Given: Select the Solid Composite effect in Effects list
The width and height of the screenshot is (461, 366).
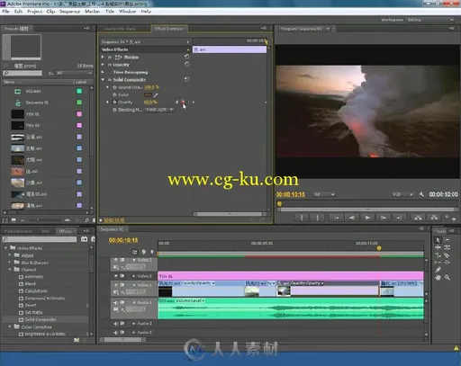Looking at the screenshot, I should (x=41, y=319).
